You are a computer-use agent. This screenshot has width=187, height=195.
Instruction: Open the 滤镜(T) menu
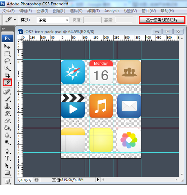pyautogui.click(x=93, y=11)
